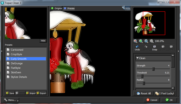This screenshot has width=181, height=104.
Task: Click the settings panel scroll up arrow
Action: 173,55
